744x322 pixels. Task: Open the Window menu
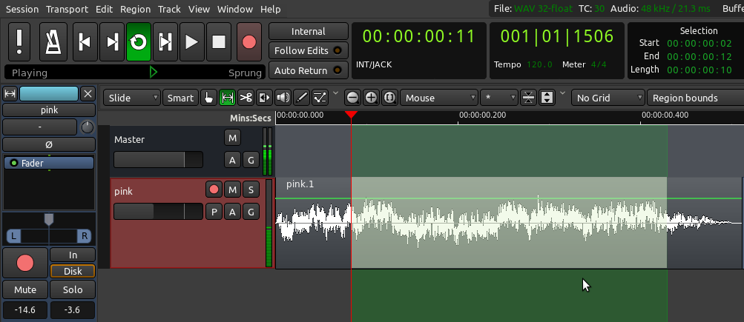tap(235, 9)
